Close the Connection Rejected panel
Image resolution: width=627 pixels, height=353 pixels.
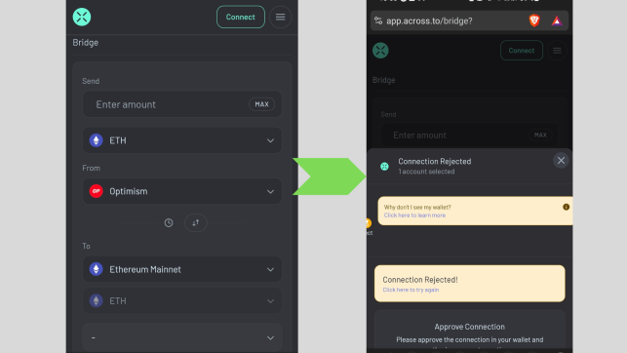[x=561, y=160]
